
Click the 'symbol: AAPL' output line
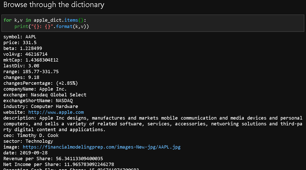coord(20,37)
